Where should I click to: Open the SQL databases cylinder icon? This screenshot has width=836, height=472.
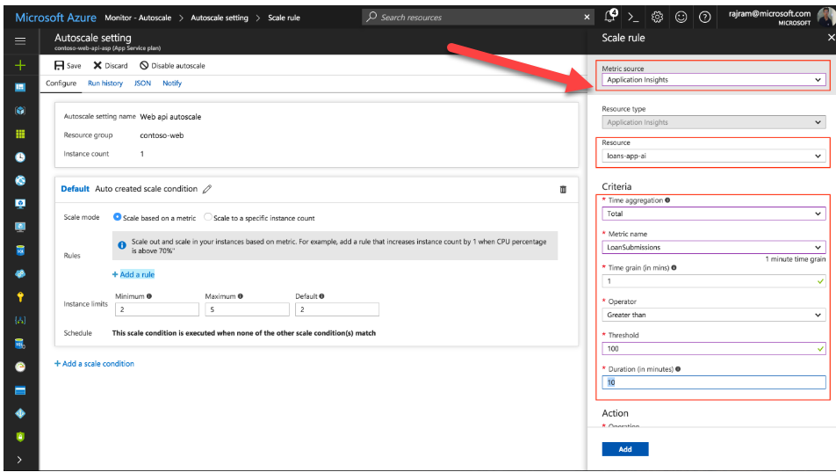point(20,251)
